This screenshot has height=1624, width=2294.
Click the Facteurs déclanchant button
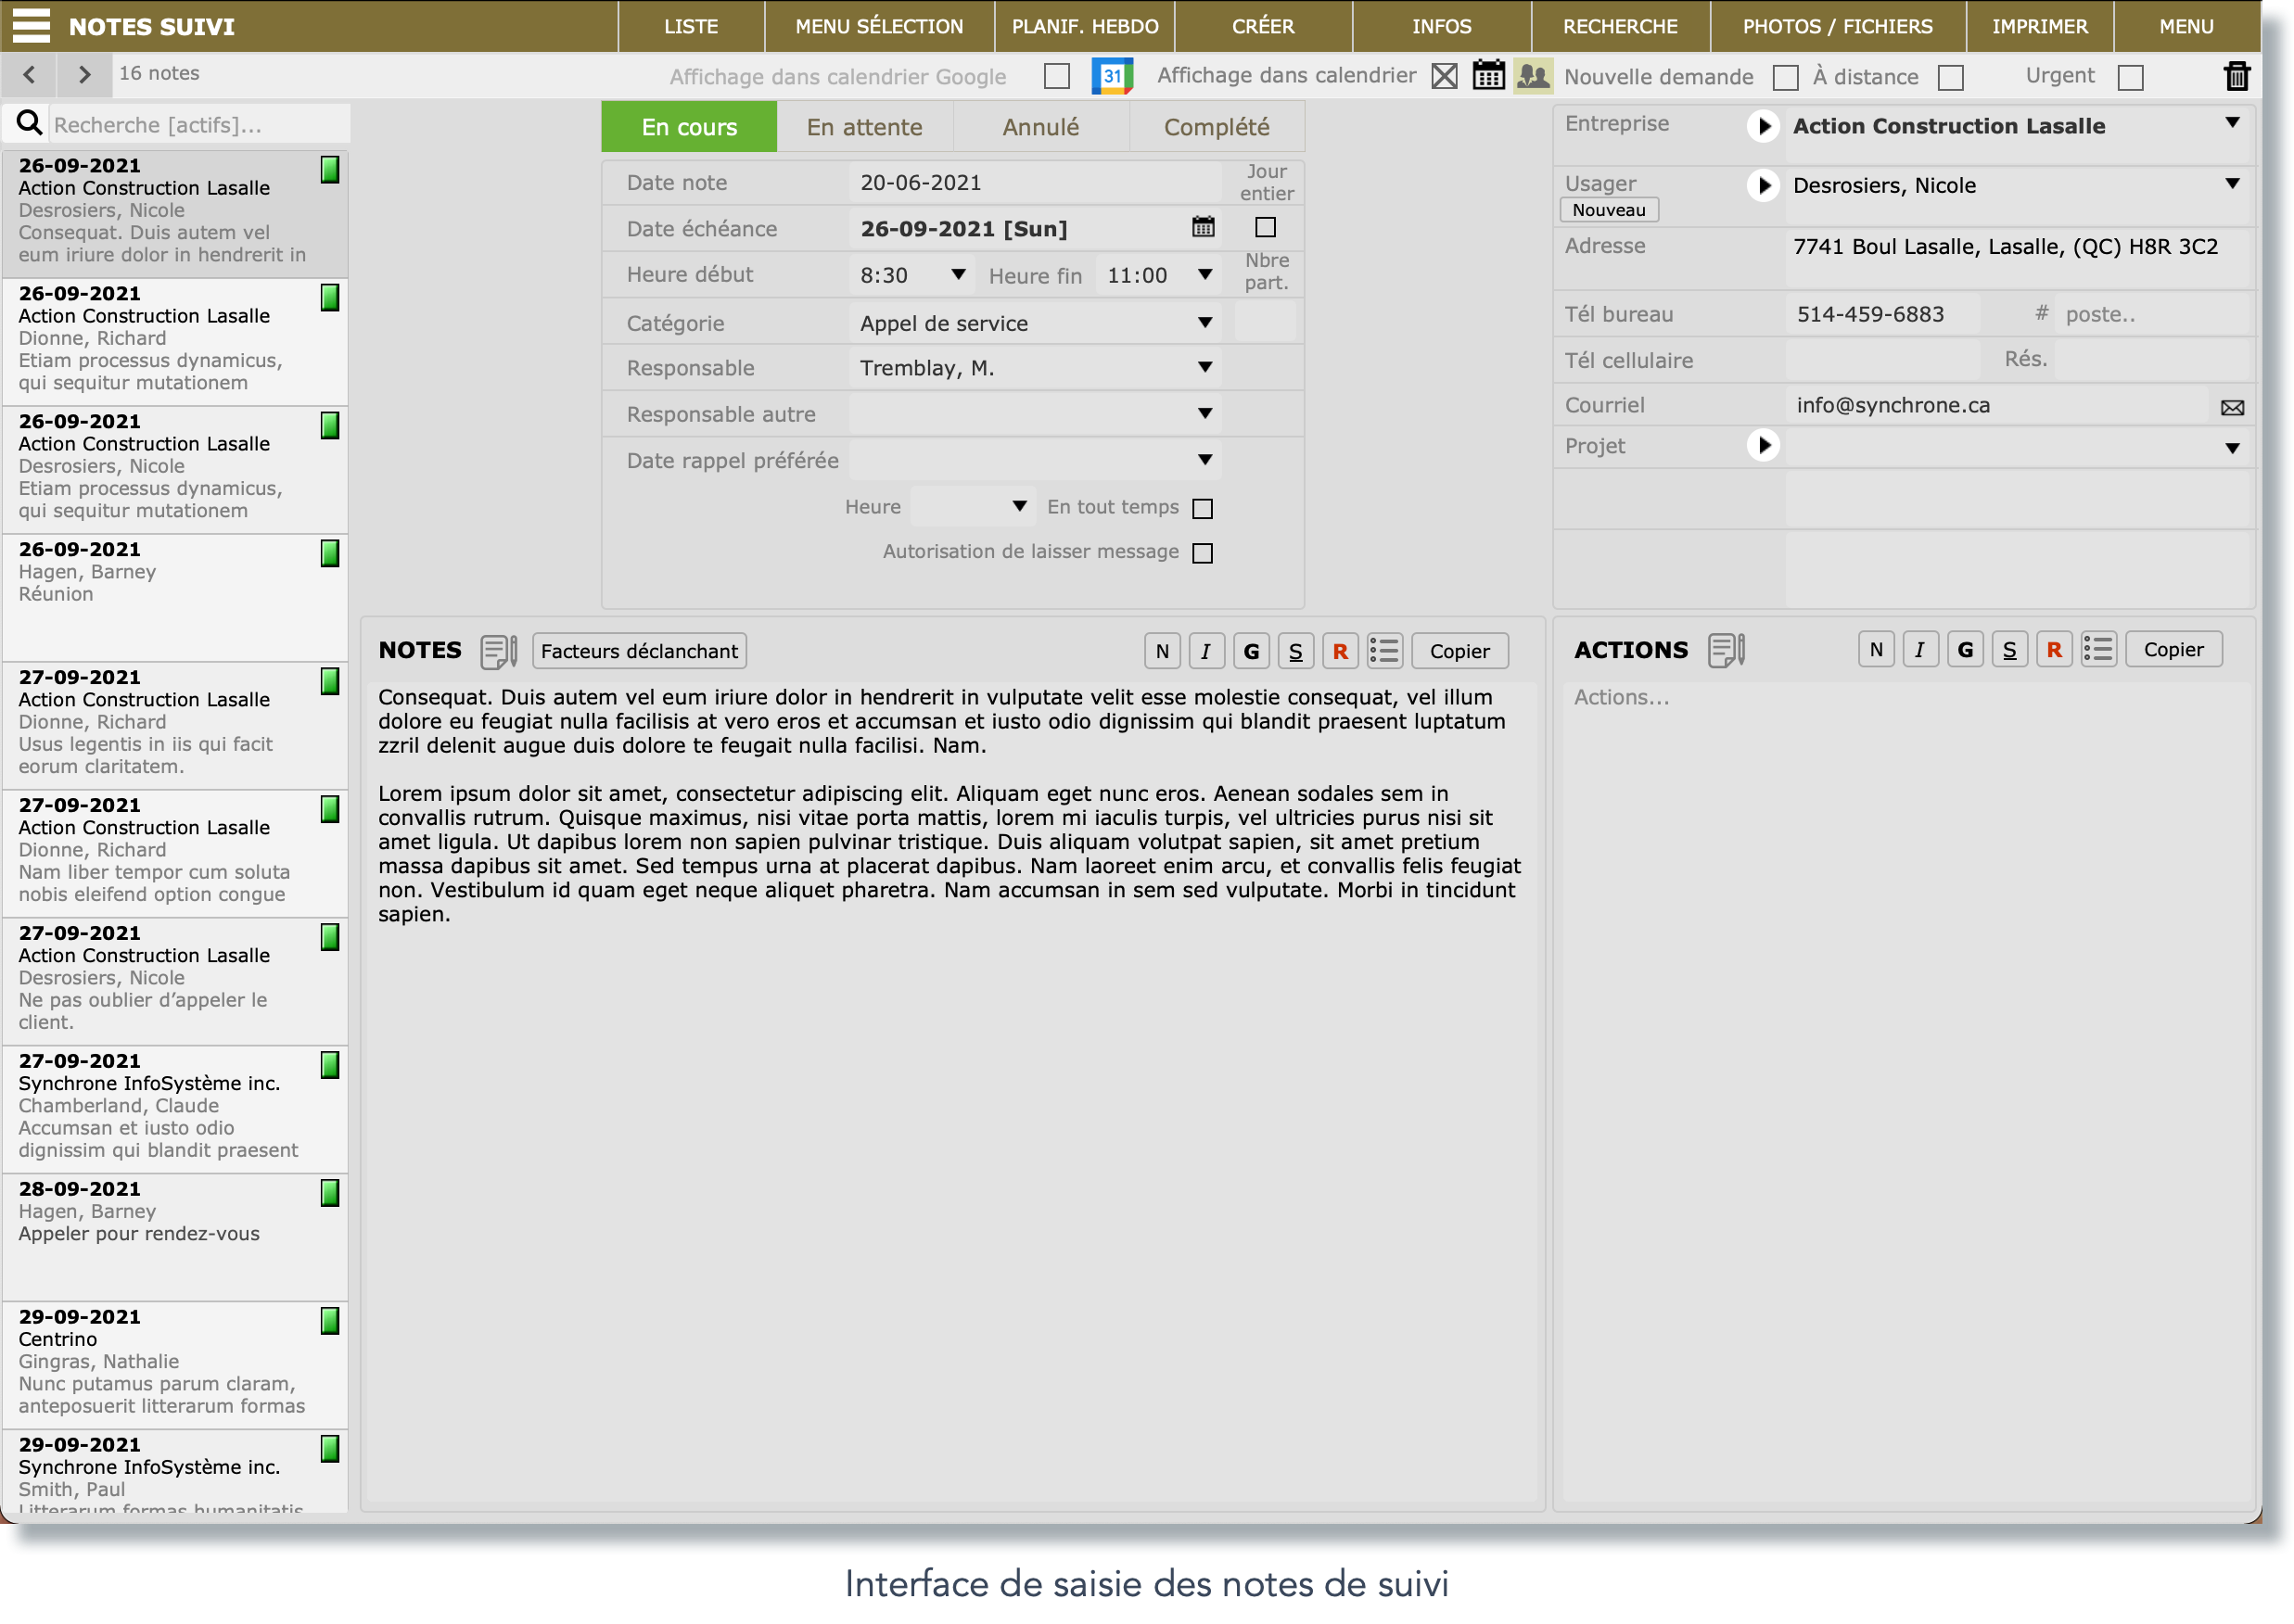coord(638,651)
